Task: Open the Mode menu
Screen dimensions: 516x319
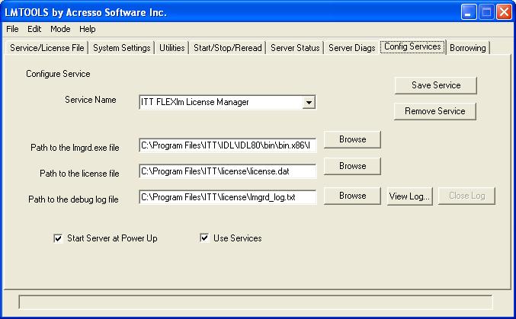Action: pyautogui.click(x=60, y=29)
